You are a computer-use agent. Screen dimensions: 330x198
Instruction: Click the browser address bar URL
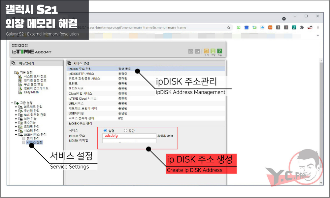(137, 27)
